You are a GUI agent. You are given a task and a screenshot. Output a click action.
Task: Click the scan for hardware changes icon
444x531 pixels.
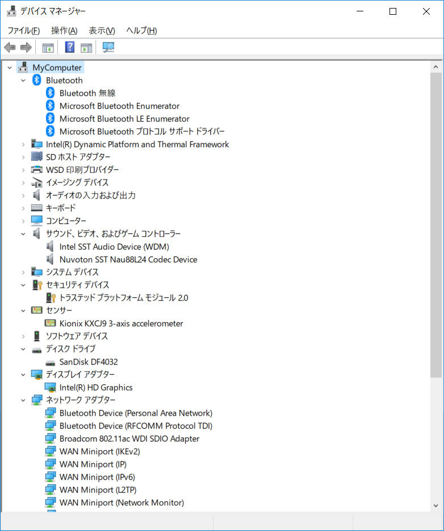click(108, 47)
